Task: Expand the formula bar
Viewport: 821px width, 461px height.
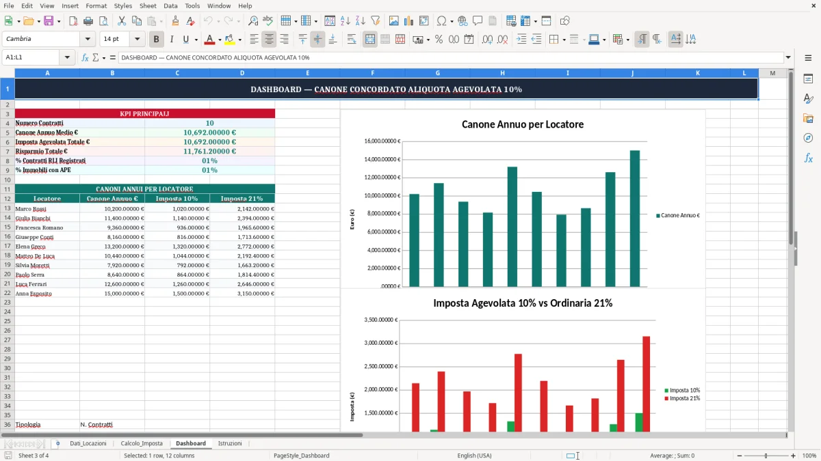Action: point(788,57)
